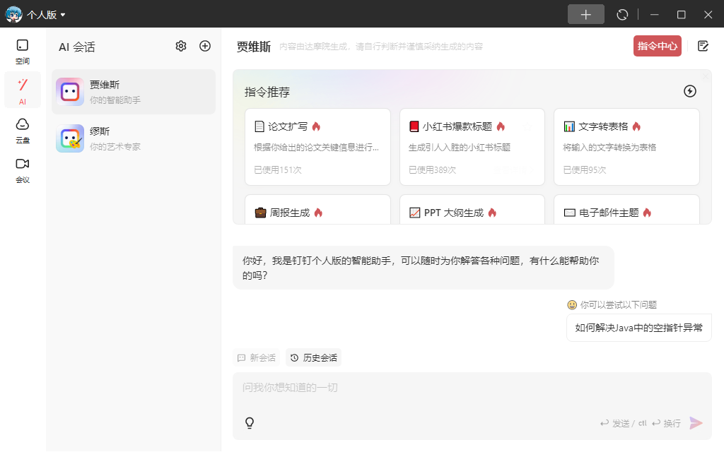Screen dimensions: 724x452
Task: Select the 缪斯 art expert conversation
Action: (x=134, y=138)
